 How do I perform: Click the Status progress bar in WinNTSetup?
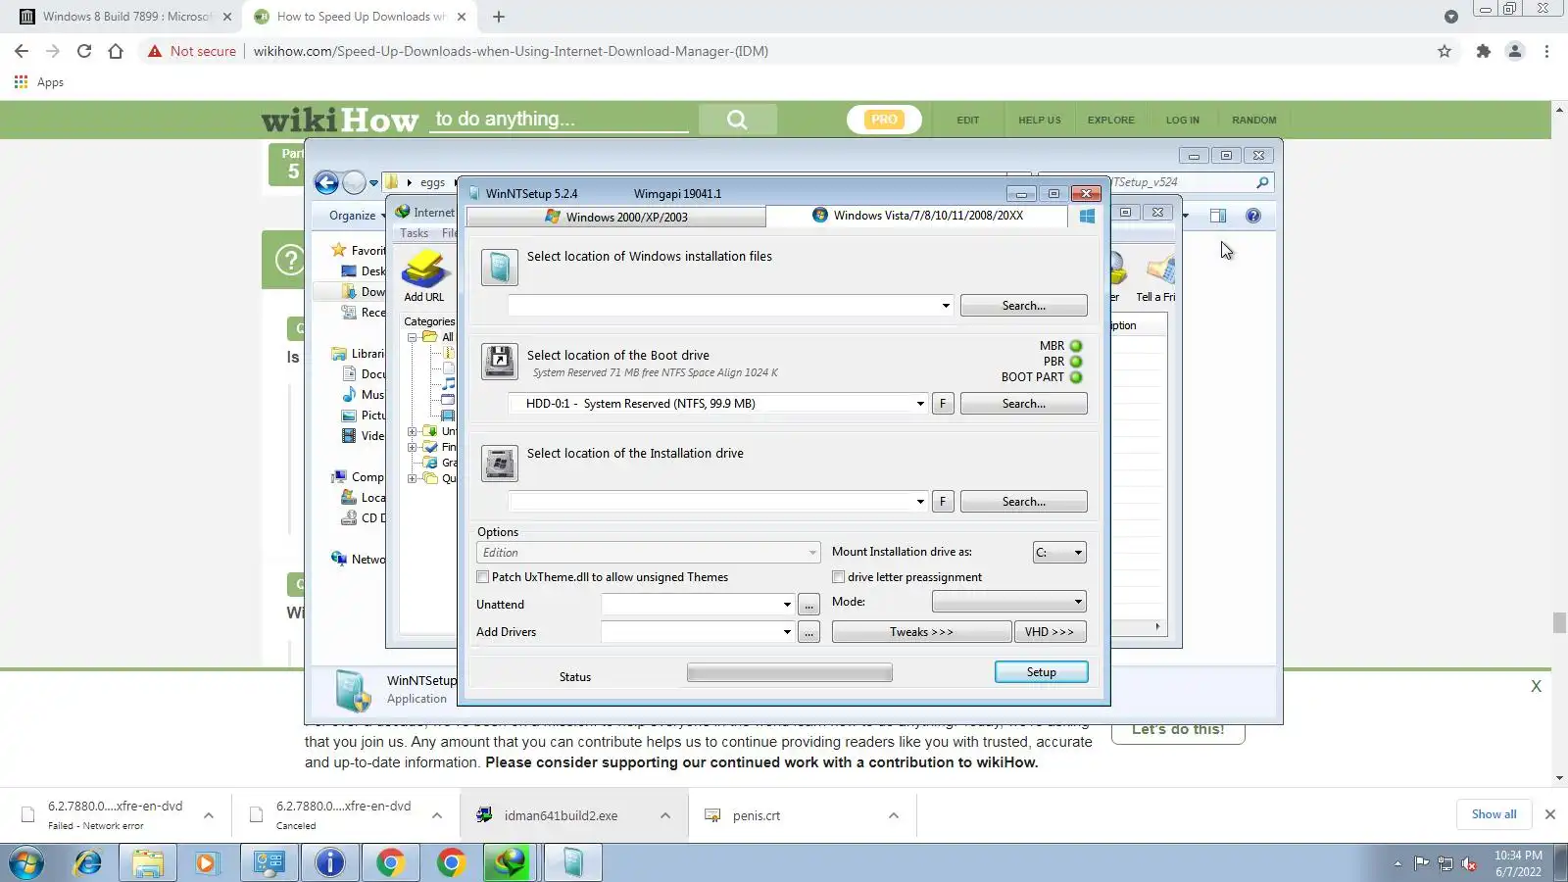point(790,673)
